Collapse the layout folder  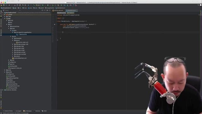[13, 40]
